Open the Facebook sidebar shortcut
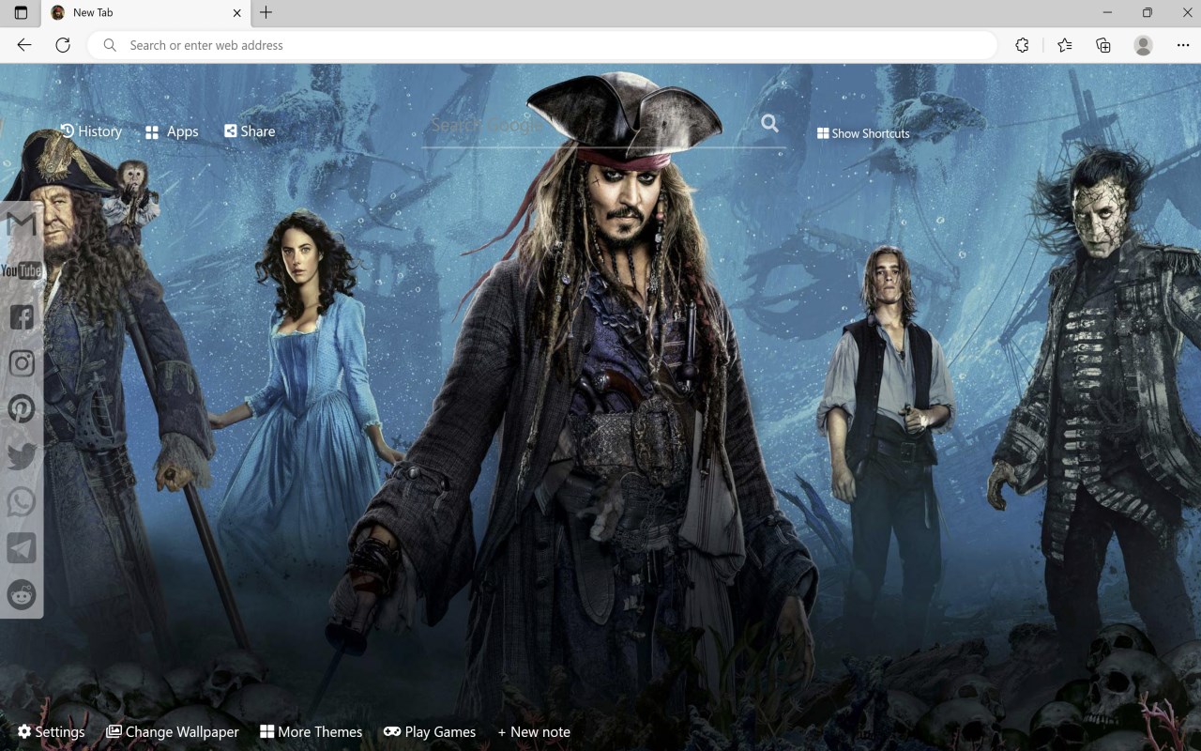 click(x=22, y=316)
